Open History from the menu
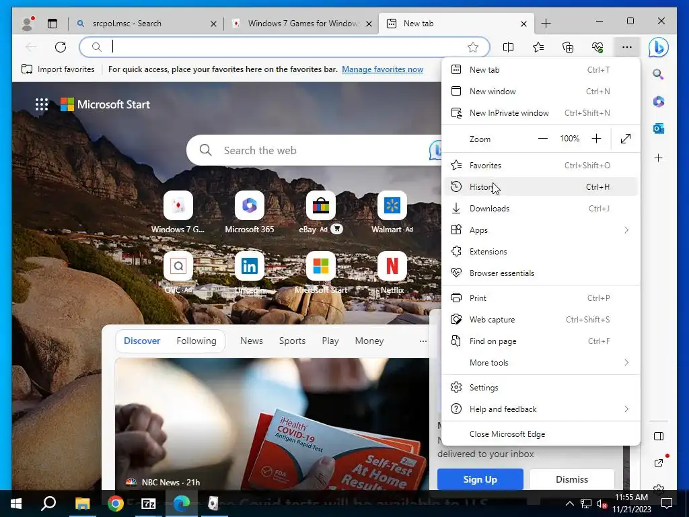Screen dimensions: 689x517 (x=541, y=187)
